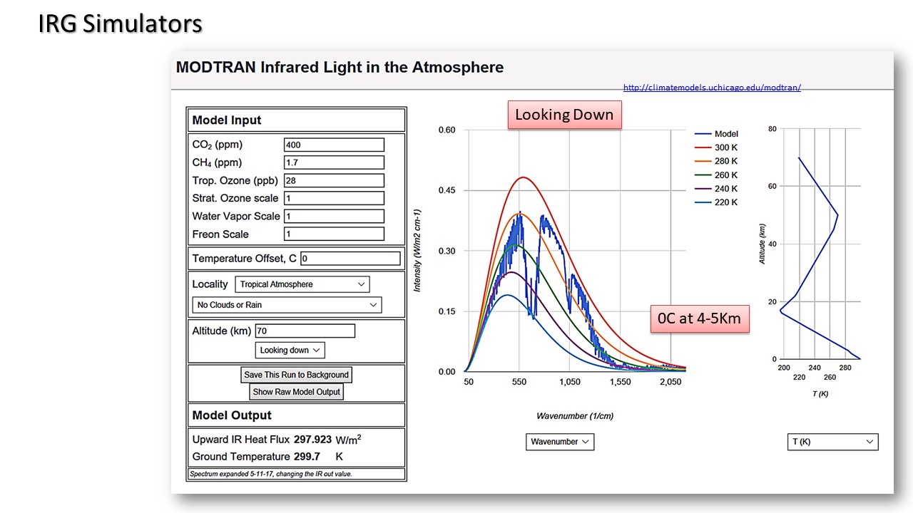The image size is (913, 513).
Task: Click Show Raw Model Output button
Action: pos(296,392)
